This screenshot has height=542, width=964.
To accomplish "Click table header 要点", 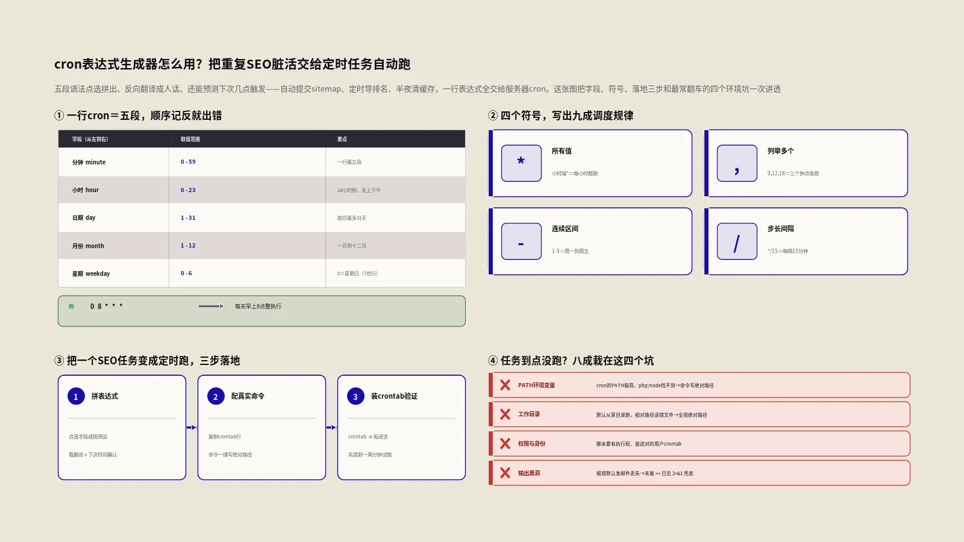I will coord(342,139).
